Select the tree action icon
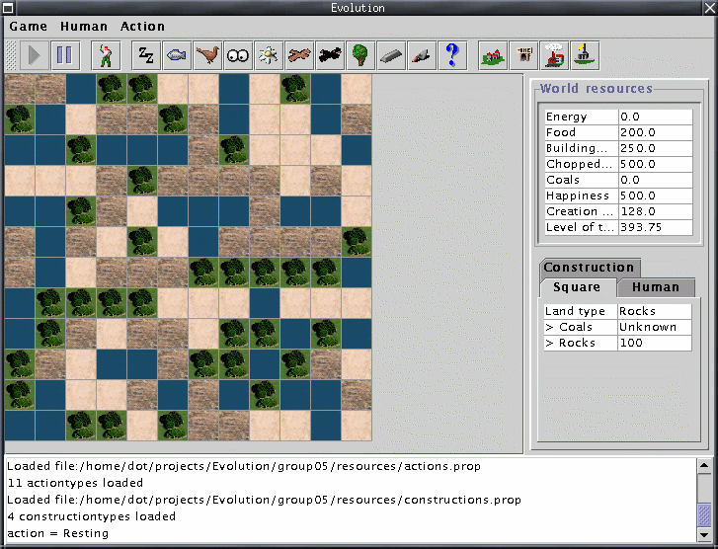718x549 pixels. (360, 55)
